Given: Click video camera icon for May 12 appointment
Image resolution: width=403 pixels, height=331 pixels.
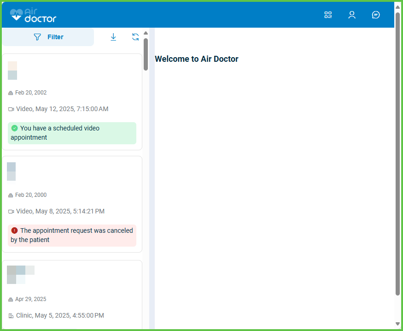Looking at the screenshot, I should click(11, 109).
